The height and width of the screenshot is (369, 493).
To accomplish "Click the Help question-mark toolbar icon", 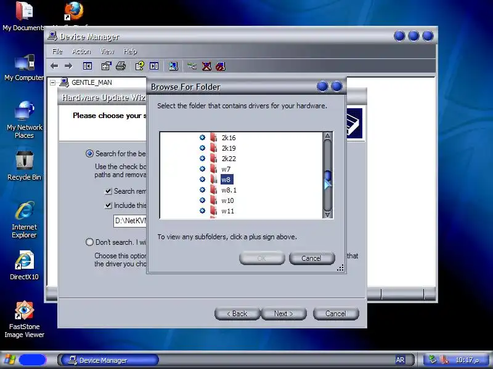I will (x=140, y=66).
